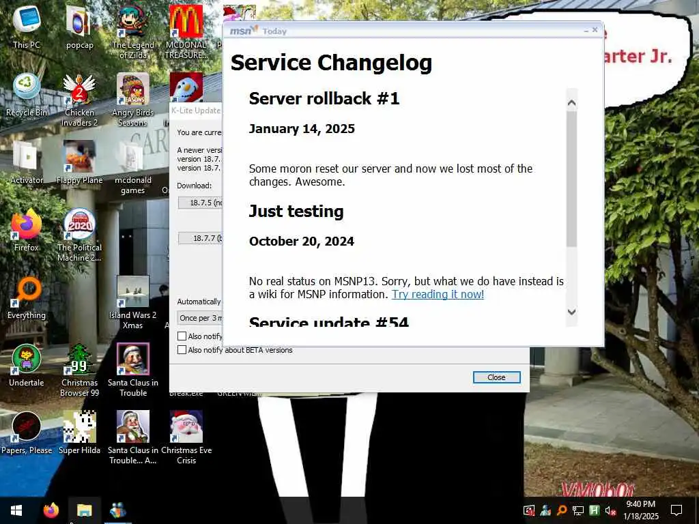Launch The Legend of Zilda shortcut
Viewport: 699px width, 524px height.
[x=133, y=31]
